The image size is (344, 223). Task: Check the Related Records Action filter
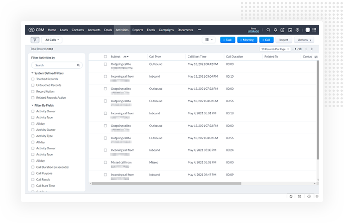coord(33,97)
